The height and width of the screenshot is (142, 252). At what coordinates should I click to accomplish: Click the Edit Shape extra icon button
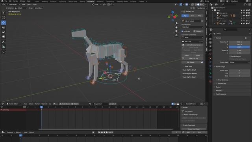[202, 62]
